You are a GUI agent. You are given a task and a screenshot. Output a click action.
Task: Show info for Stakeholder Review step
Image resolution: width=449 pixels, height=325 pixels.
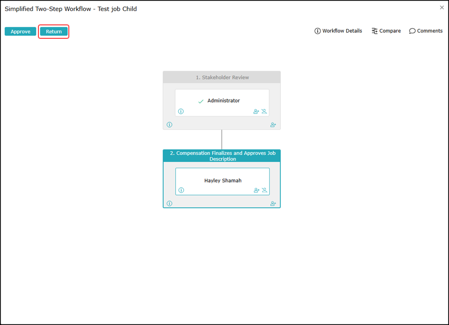tap(170, 124)
